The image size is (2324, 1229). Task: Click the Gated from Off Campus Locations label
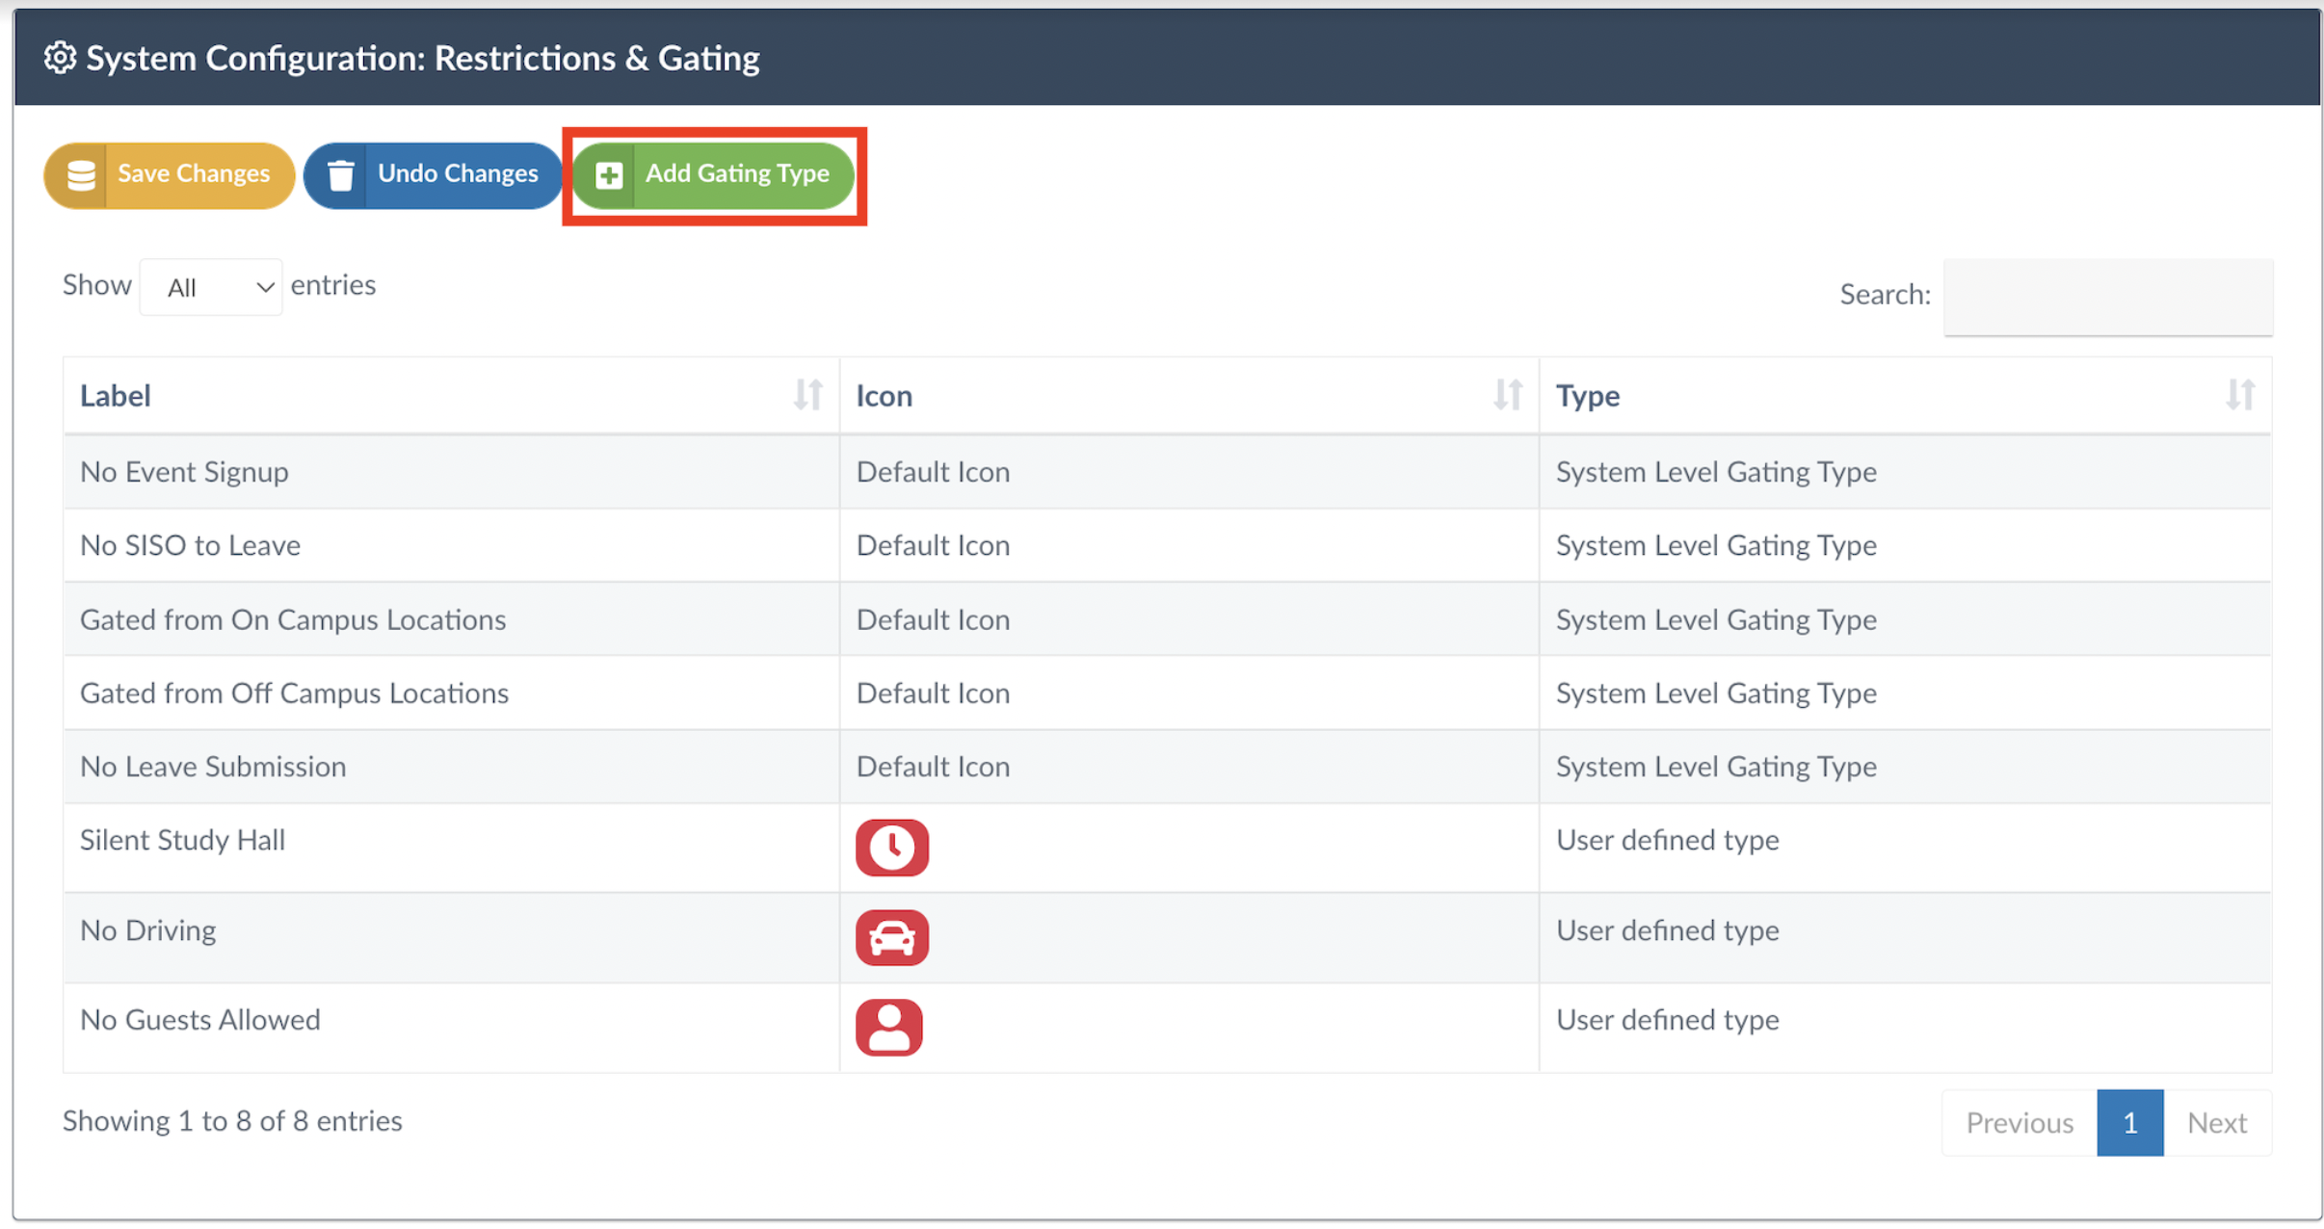294,693
